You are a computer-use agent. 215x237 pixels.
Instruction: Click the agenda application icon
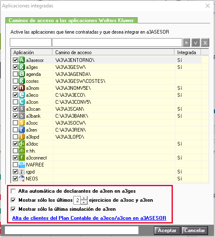click(22, 74)
